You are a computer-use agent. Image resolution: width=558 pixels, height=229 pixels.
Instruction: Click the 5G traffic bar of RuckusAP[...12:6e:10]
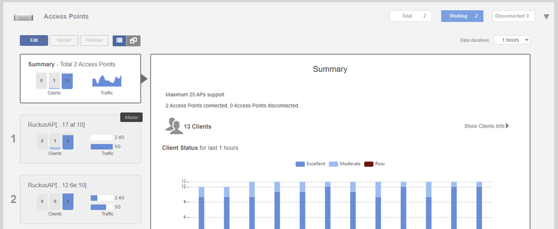98,207
